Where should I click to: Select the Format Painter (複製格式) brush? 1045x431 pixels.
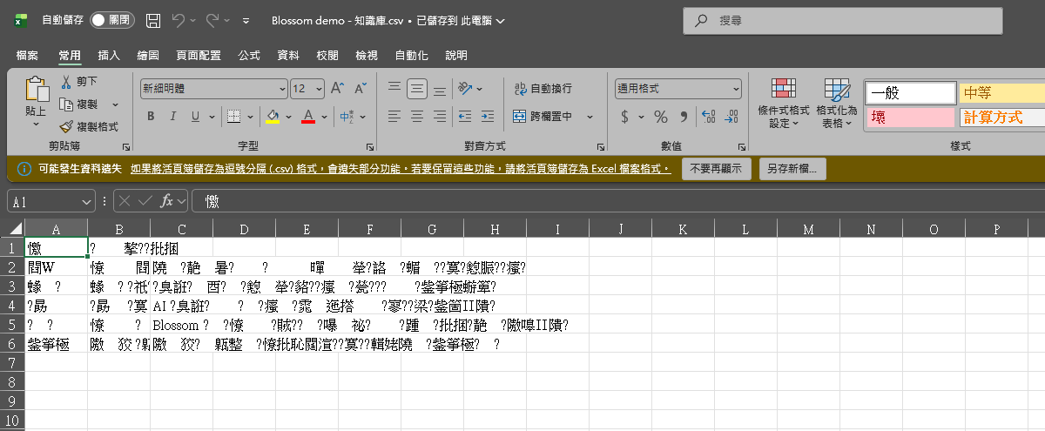click(x=66, y=126)
